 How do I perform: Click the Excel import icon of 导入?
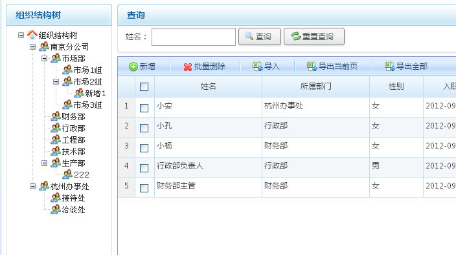[257, 66]
